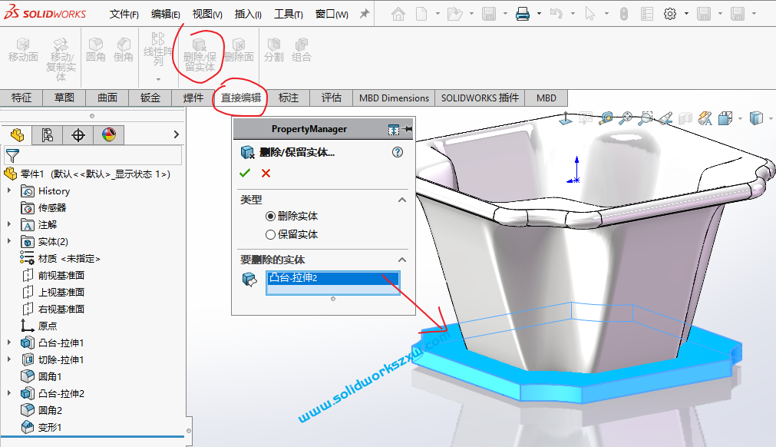Open the ConfigurationManager tab icon
Viewport: 776px width, 447px height.
[78, 135]
